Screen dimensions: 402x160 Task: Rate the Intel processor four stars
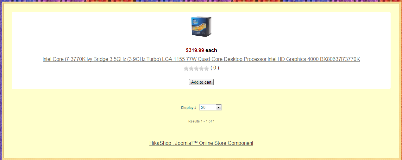(201, 68)
